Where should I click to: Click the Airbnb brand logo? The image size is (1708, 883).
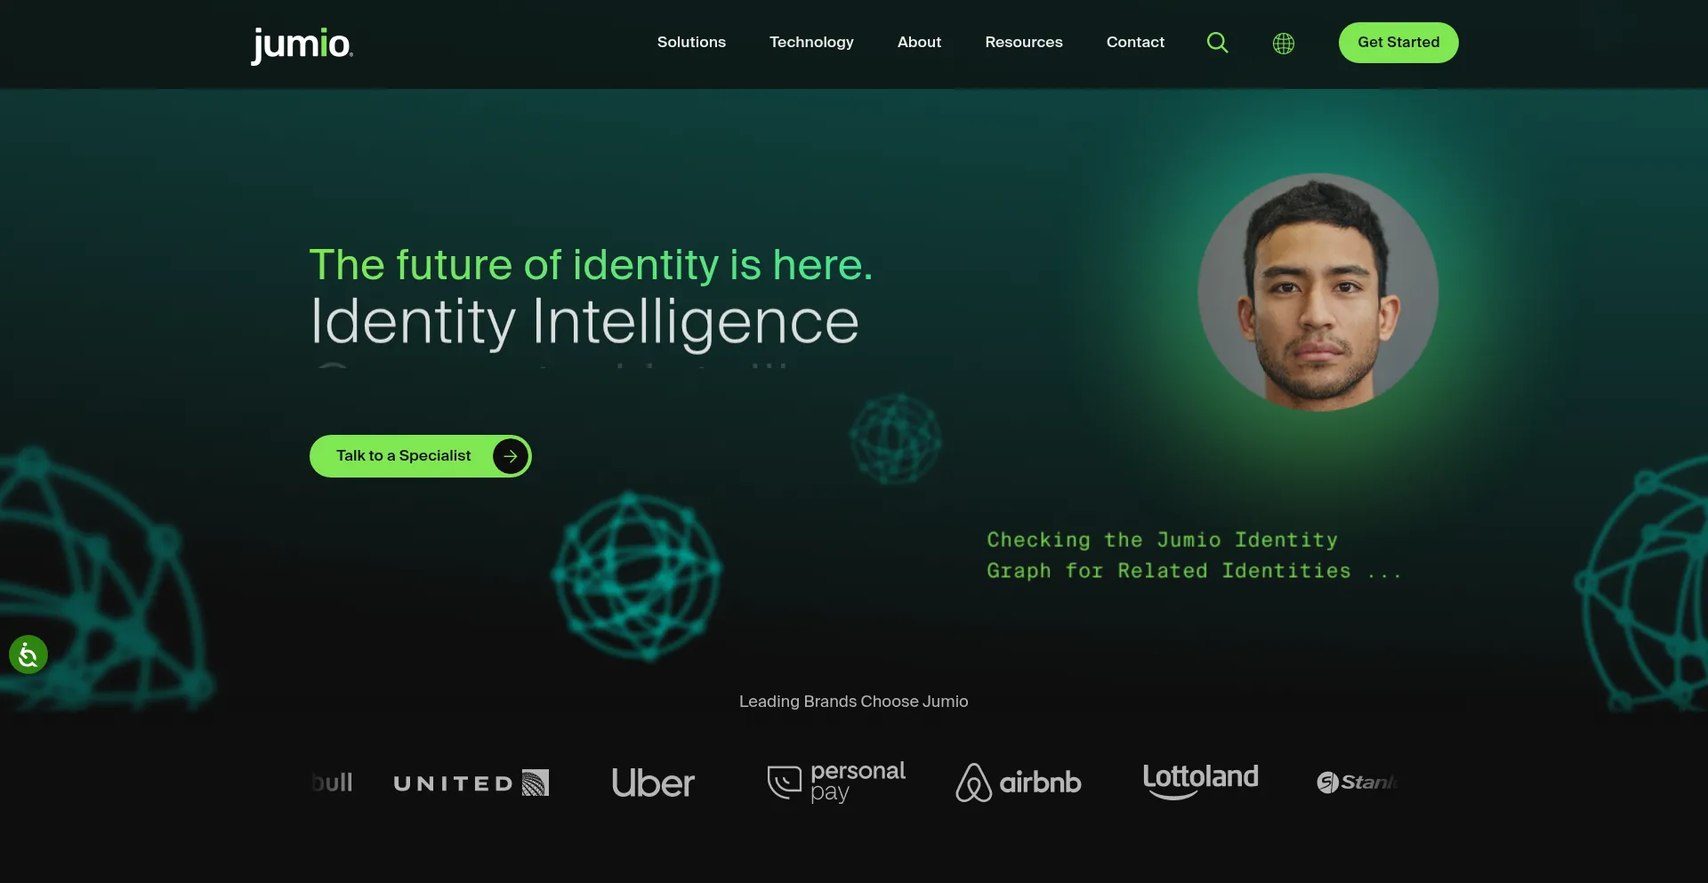click(x=1019, y=783)
